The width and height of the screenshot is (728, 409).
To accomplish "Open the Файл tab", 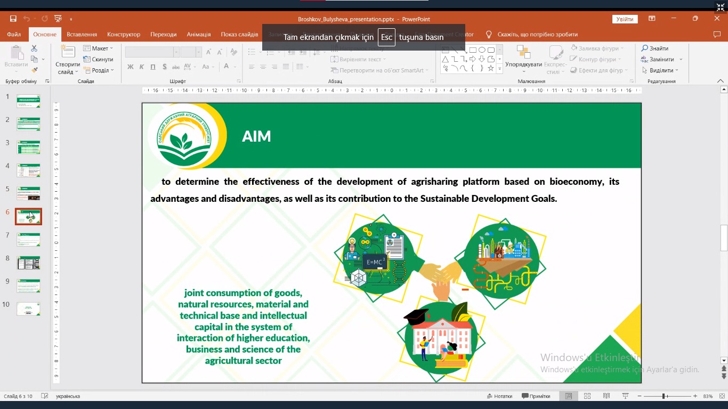I will [x=14, y=34].
